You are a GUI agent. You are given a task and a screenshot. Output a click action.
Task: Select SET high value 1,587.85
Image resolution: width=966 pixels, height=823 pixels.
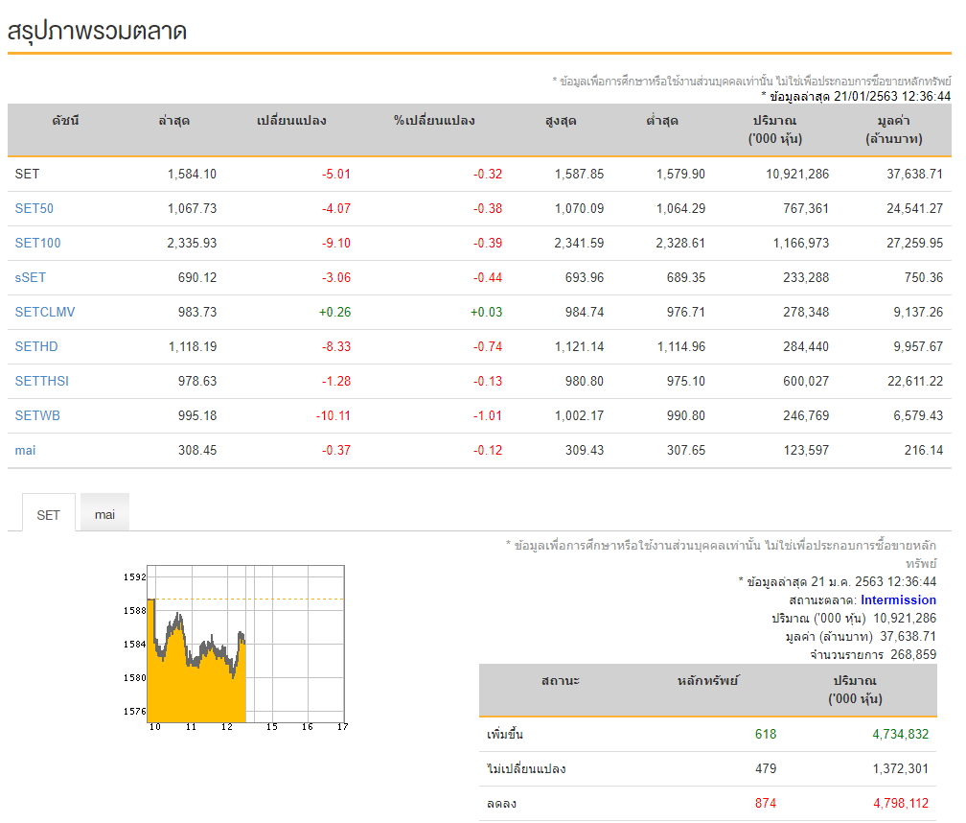point(579,174)
